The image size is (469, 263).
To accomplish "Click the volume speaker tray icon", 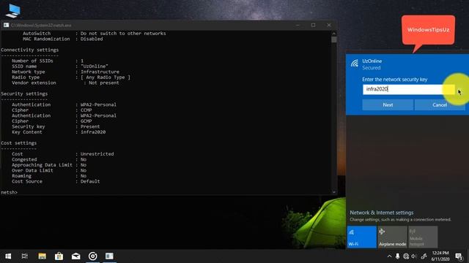I will pos(414,256).
